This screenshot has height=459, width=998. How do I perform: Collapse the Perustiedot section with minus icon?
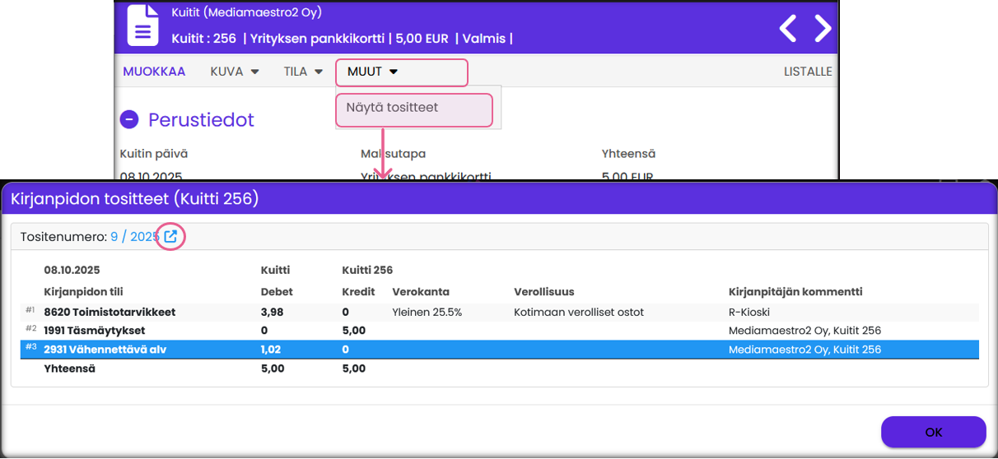click(x=128, y=120)
